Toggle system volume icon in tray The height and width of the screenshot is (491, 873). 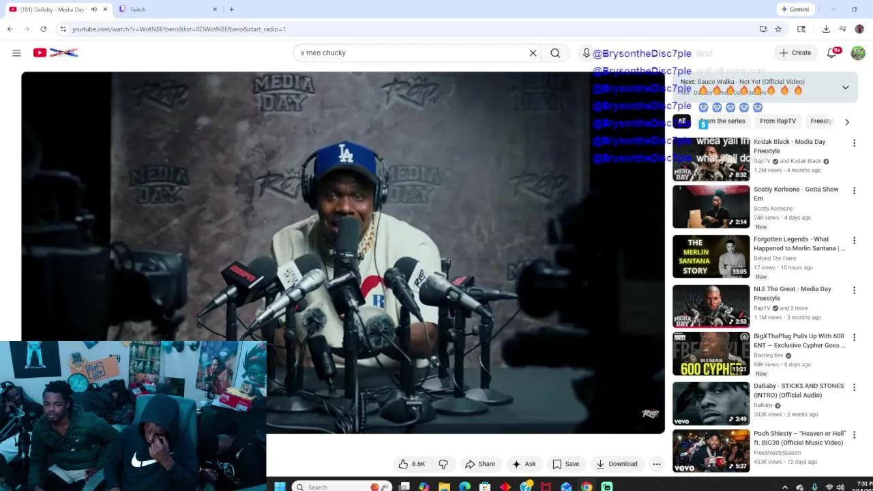(x=840, y=487)
